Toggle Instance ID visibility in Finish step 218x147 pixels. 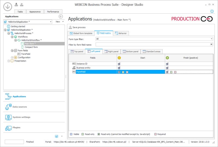click(167, 64)
